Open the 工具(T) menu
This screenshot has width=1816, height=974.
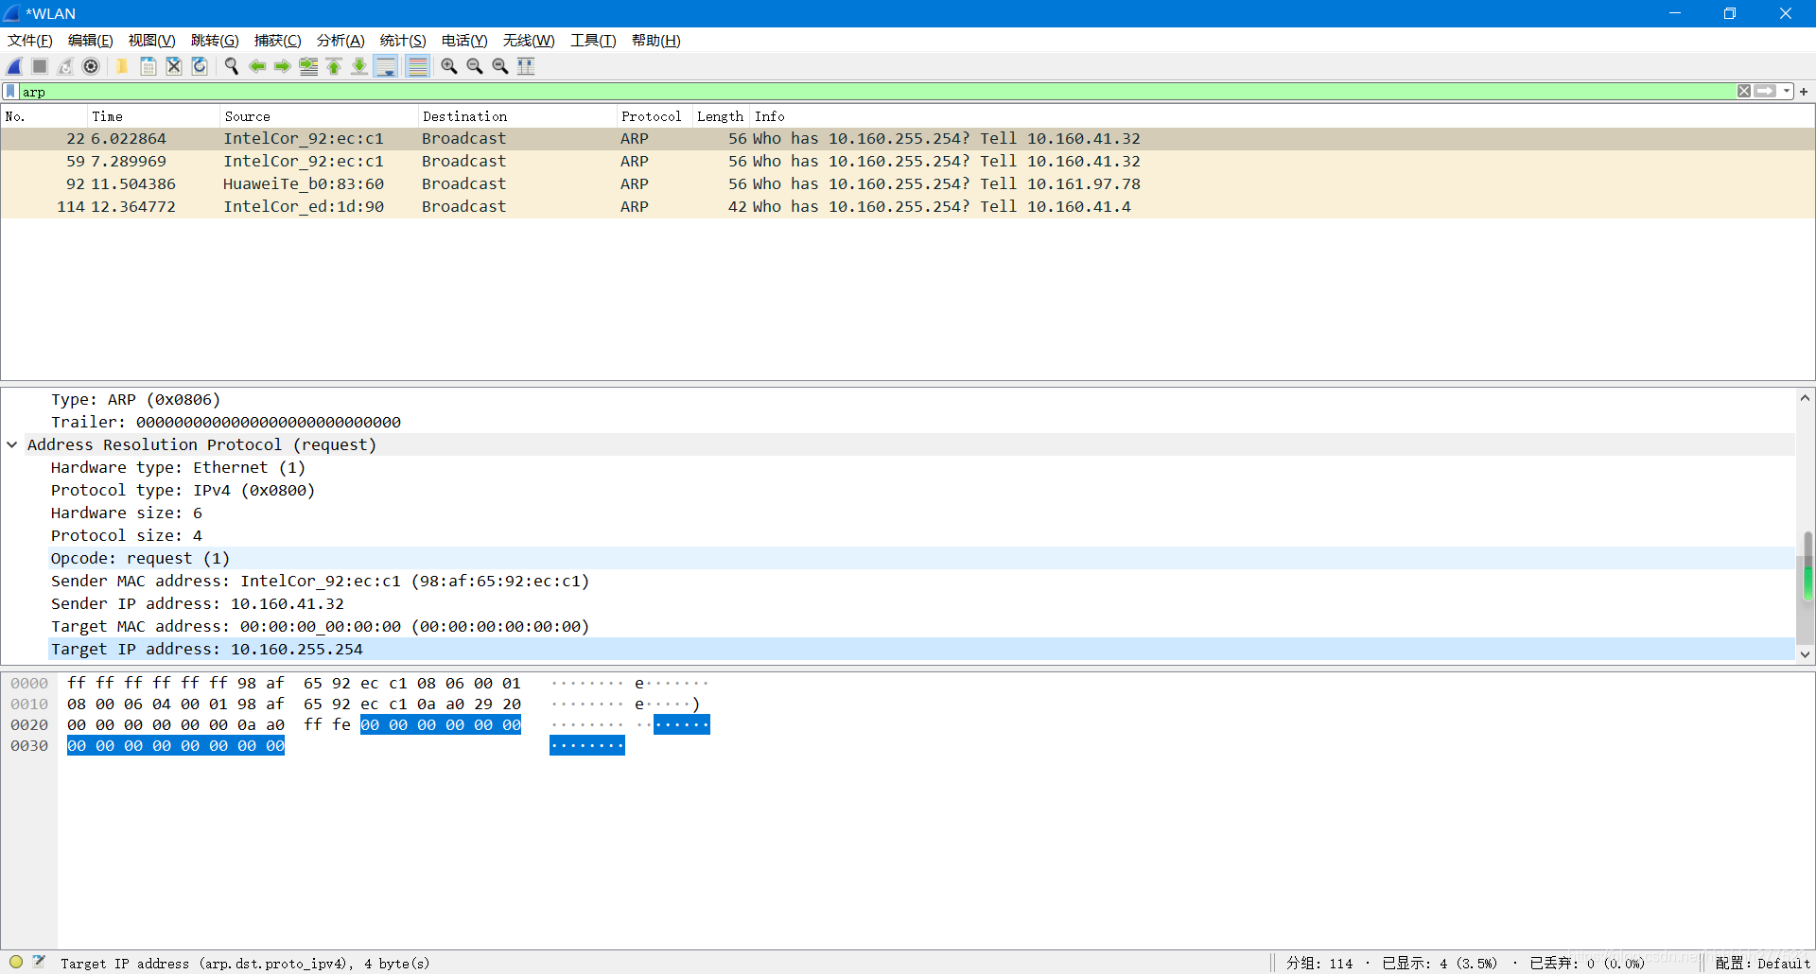click(x=593, y=41)
